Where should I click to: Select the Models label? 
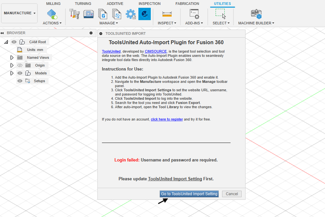[x=41, y=73]
